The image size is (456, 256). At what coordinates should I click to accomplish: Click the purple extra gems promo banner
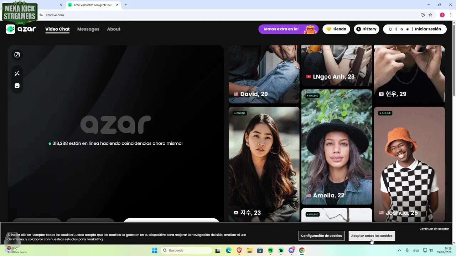coord(289,29)
